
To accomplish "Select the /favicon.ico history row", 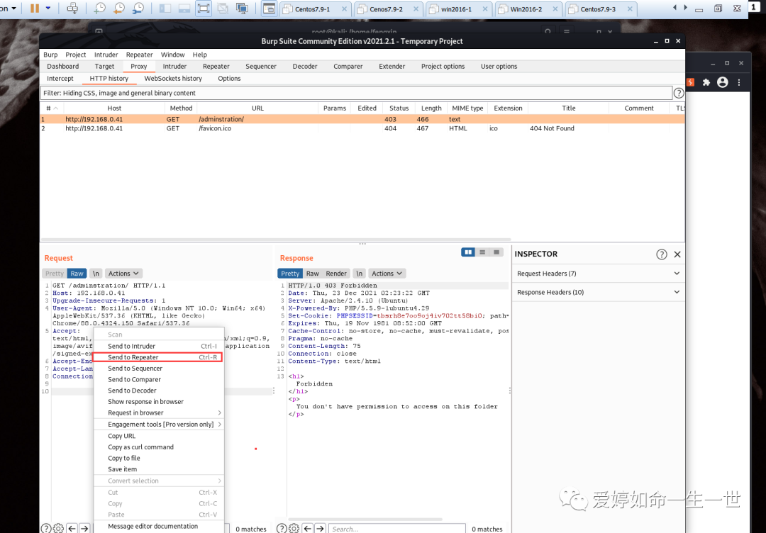I will tap(362, 128).
